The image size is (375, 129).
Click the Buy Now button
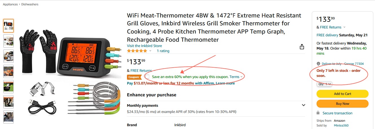coord(343,104)
